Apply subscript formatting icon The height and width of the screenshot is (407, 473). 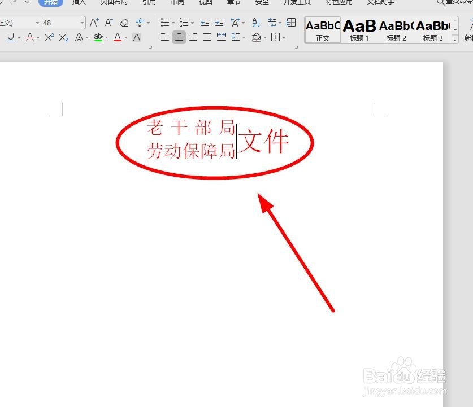tap(63, 37)
